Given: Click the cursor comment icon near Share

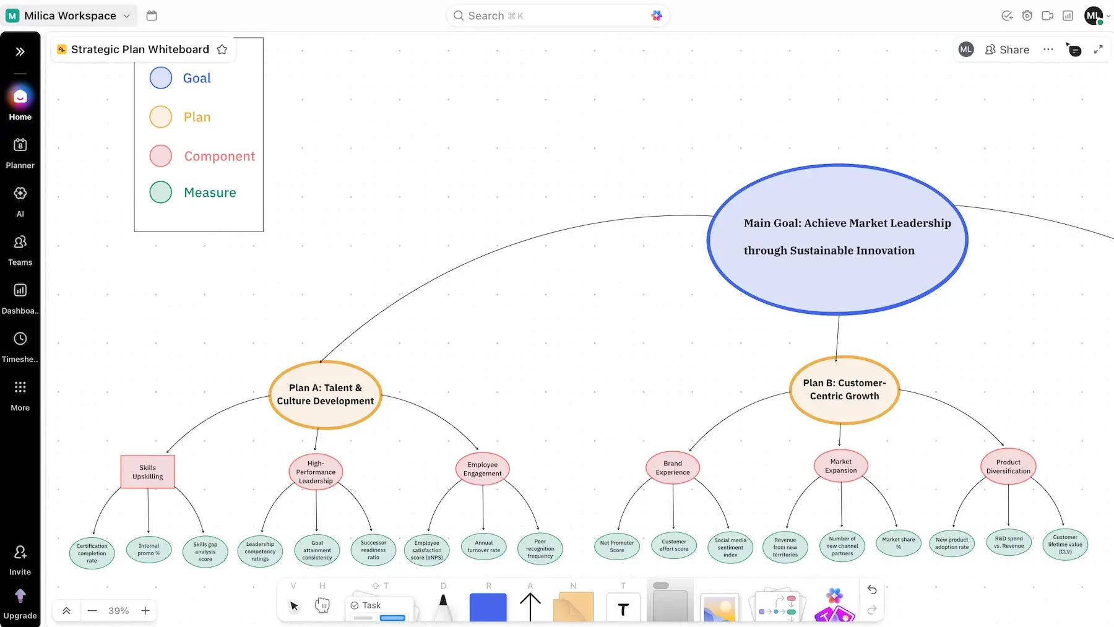Looking at the screenshot, I should point(1074,50).
